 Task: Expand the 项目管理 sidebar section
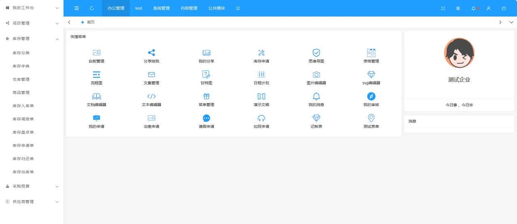click(32, 23)
